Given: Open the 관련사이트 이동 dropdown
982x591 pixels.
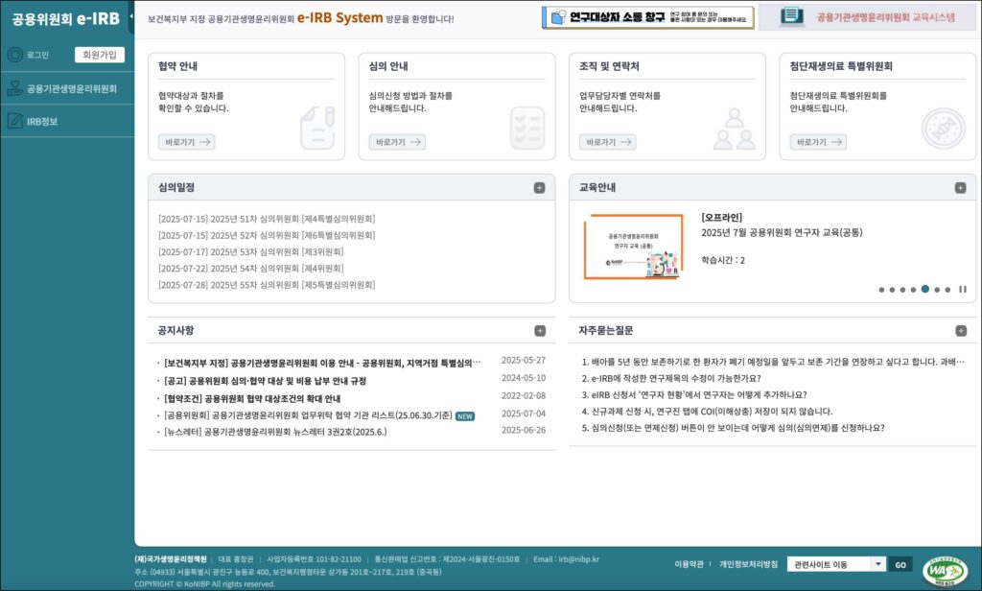Looking at the screenshot, I should 836,564.
